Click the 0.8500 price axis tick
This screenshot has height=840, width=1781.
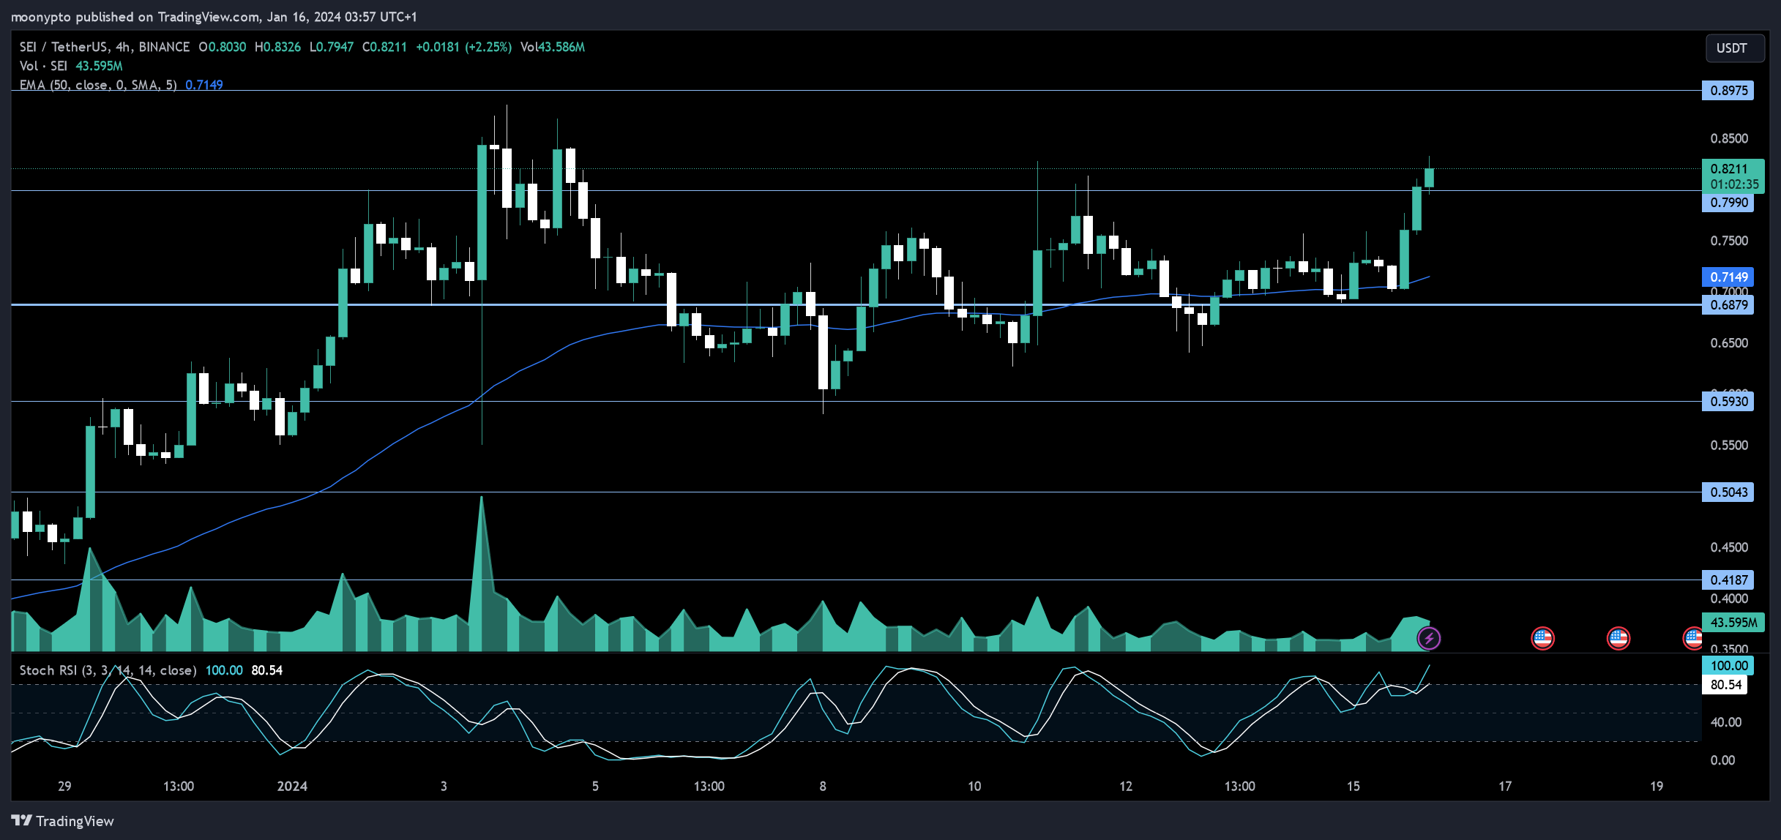tap(1728, 139)
